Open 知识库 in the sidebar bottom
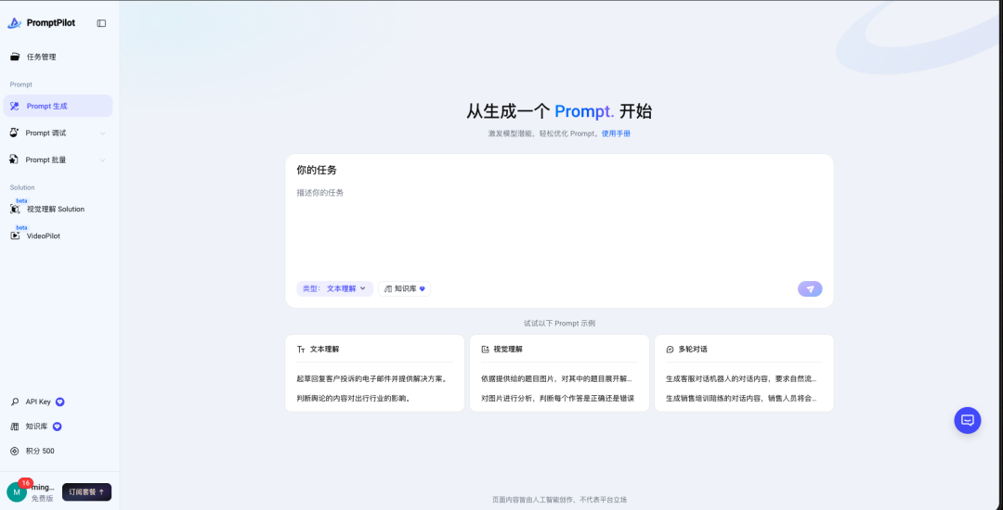This screenshot has height=510, width=1003. click(x=36, y=427)
